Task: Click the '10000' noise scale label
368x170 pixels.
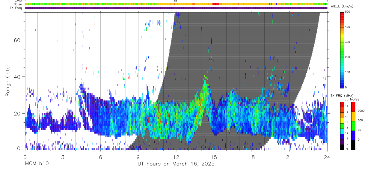Action: click(361, 111)
